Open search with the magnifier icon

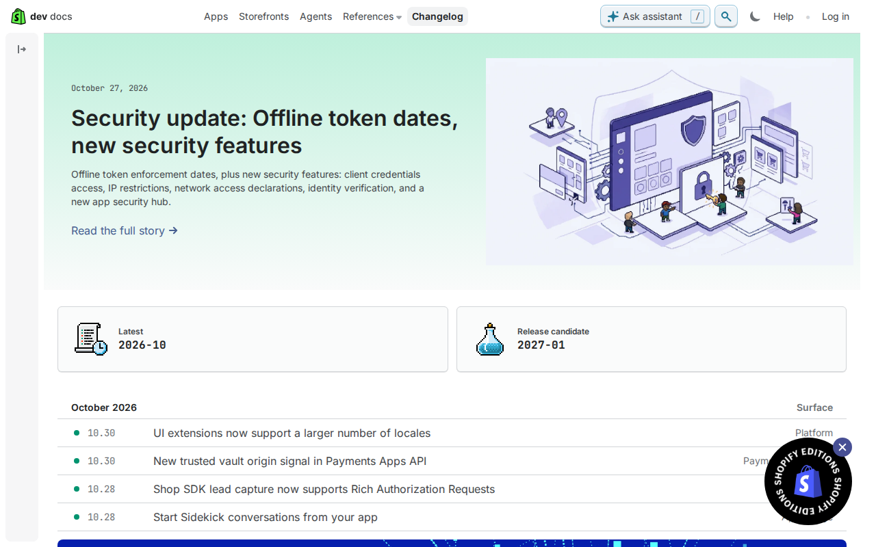726,16
